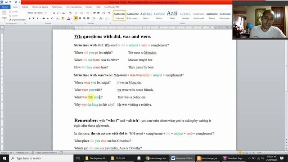Toggle show paragraph marks
Image resolution: width=288 pixels, height=162 pixels.
(x=109, y=13)
